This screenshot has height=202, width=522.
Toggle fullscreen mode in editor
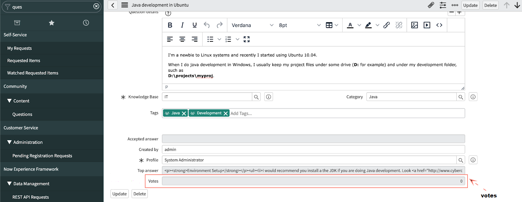coord(247,39)
